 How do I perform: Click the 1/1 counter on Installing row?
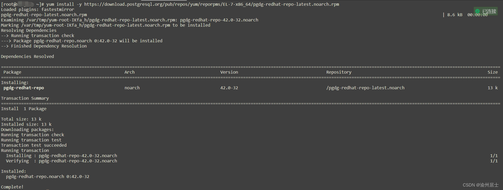[494, 156]
